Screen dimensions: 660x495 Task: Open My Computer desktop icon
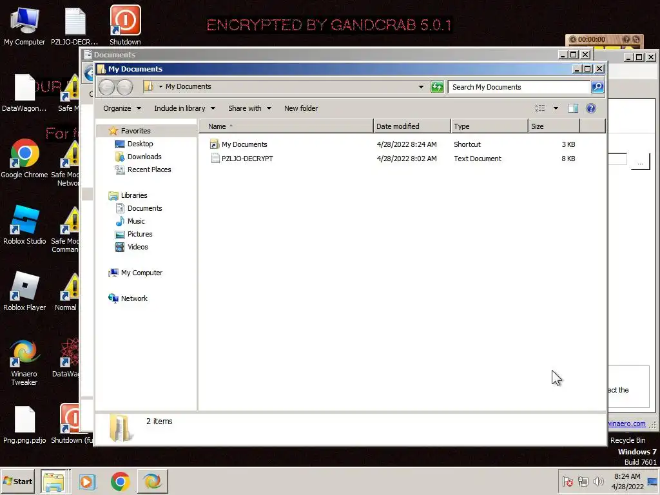pos(24,25)
